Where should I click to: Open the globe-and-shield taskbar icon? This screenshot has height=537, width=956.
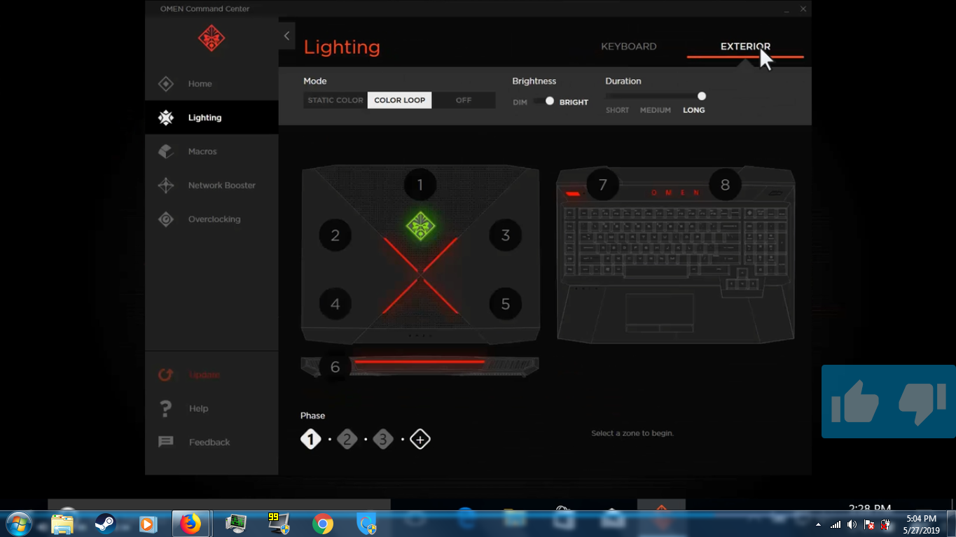[x=366, y=524]
